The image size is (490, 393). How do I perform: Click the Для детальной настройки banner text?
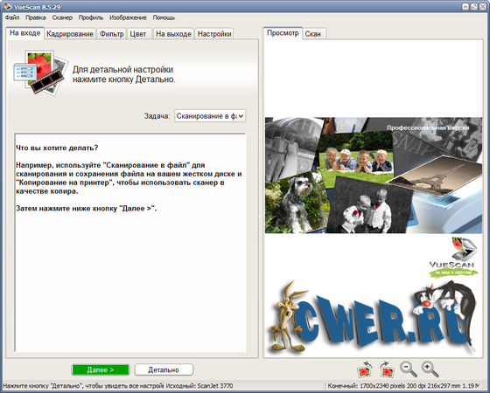click(123, 74)
